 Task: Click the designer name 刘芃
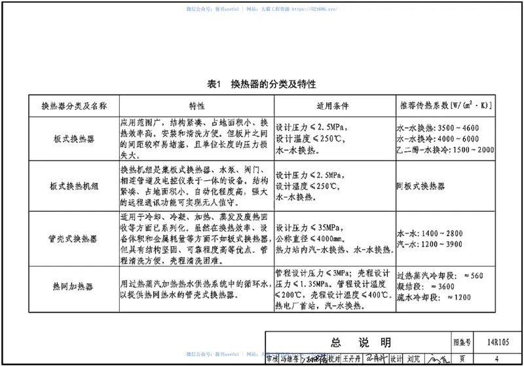[414, 359]
